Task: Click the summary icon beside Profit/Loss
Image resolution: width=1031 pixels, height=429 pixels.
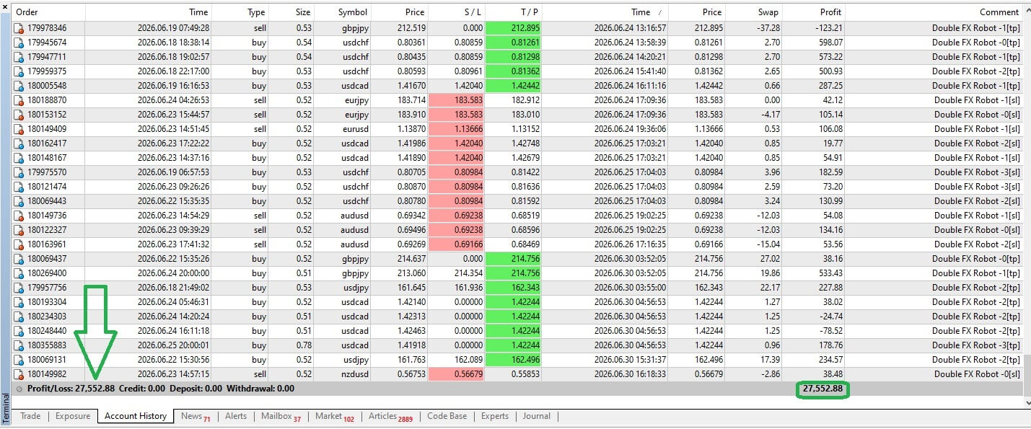Action: (x=19, y=389)
